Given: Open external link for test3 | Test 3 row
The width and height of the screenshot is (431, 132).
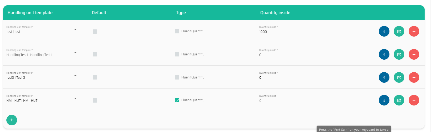Looking at the screenshot, I should pyautogui.click(x=399, y=77).
